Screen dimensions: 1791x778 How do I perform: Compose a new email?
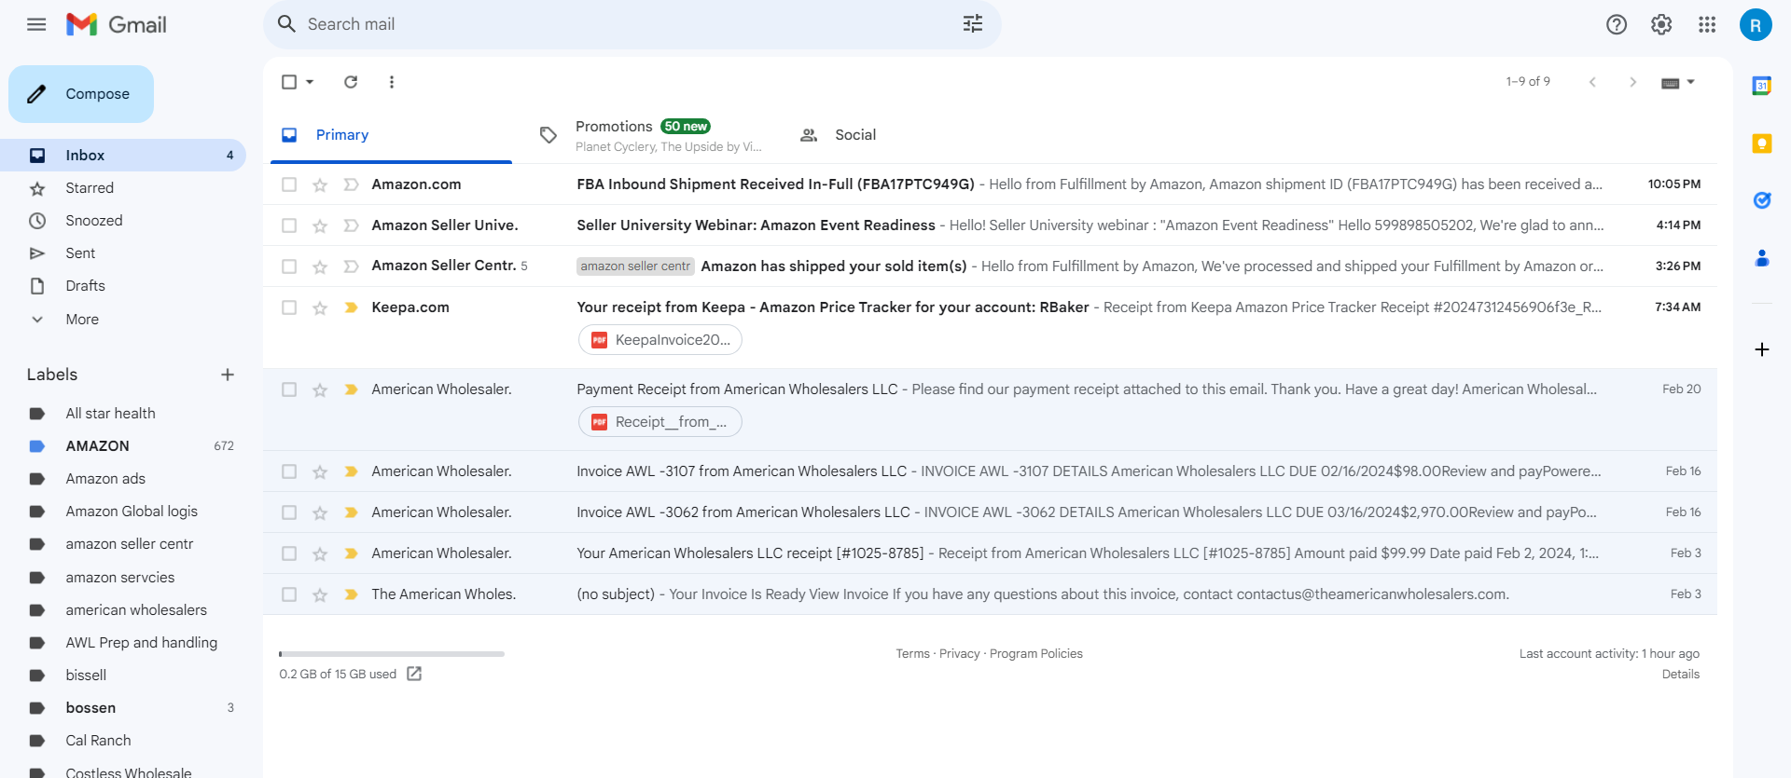point(81,94)
